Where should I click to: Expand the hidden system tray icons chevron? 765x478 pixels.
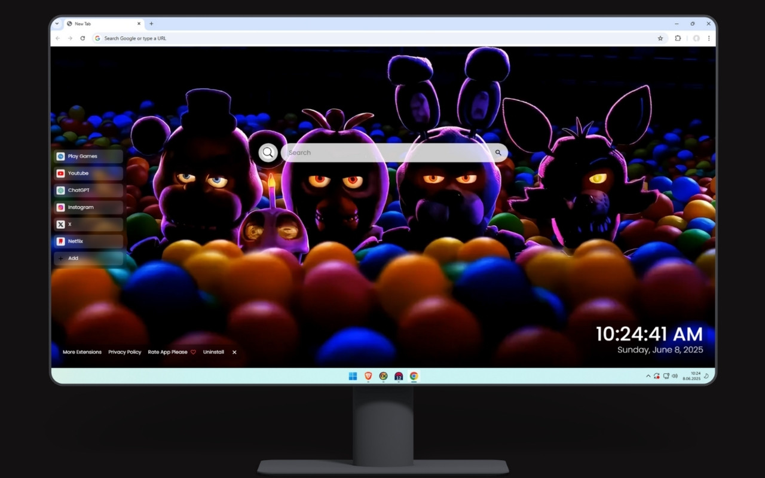pos(648,376)
